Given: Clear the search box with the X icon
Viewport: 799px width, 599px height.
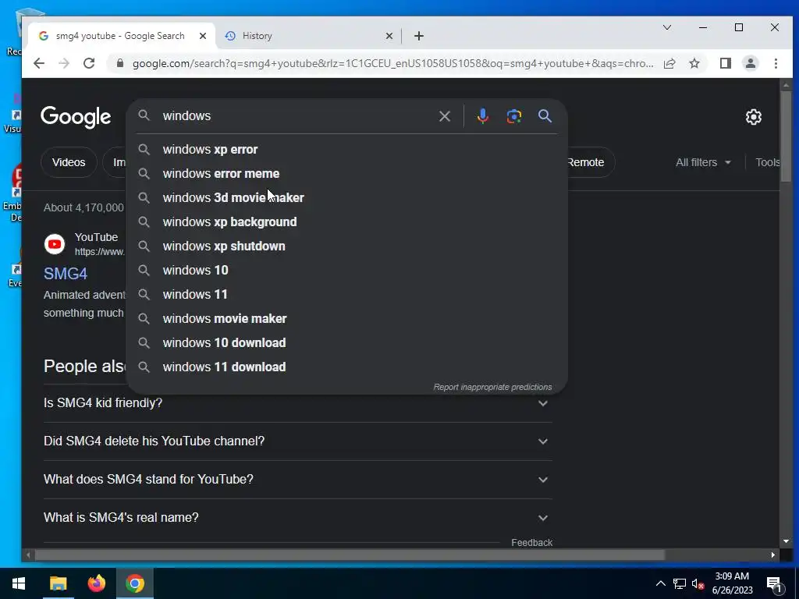Looking at the screenshot, I should pyautogui.click(x=444, y=116).
